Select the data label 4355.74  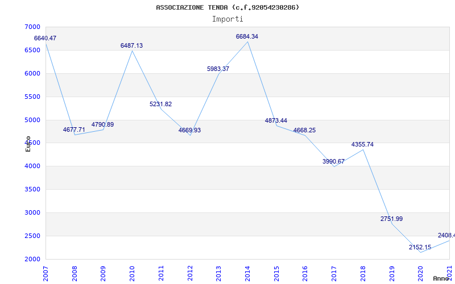pyautogui.click(x=362, y=144)
